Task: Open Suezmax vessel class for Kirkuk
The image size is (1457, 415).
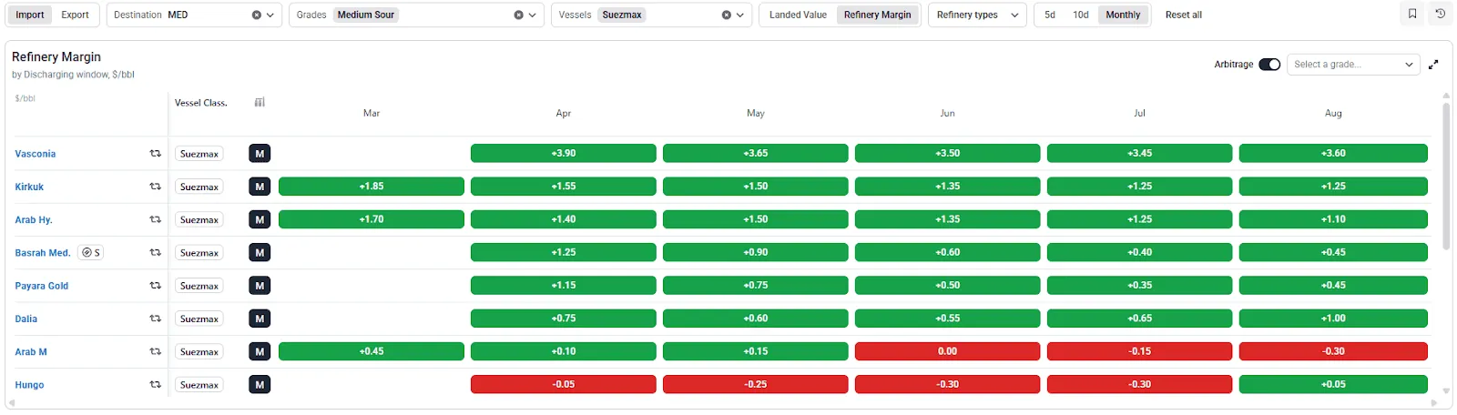Action: (199, 187)
